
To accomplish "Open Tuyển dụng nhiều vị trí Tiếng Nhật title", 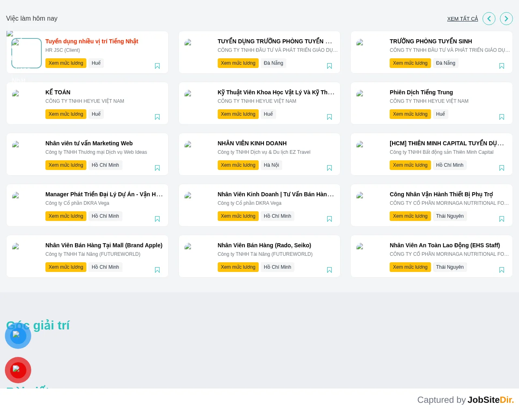I will tap(92, 41).
